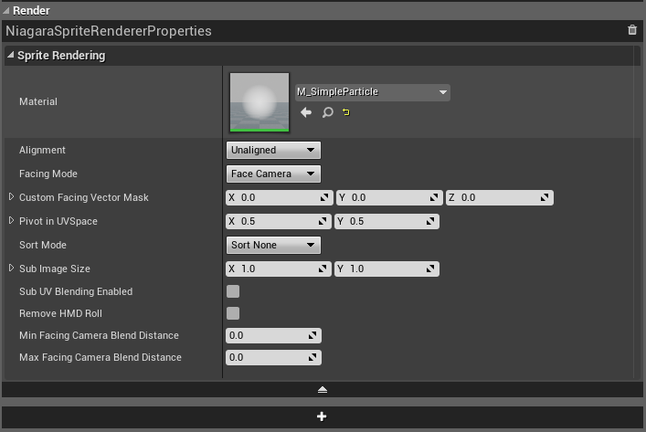
Task: Click the Material property label
Action: [x=38, y=101]
